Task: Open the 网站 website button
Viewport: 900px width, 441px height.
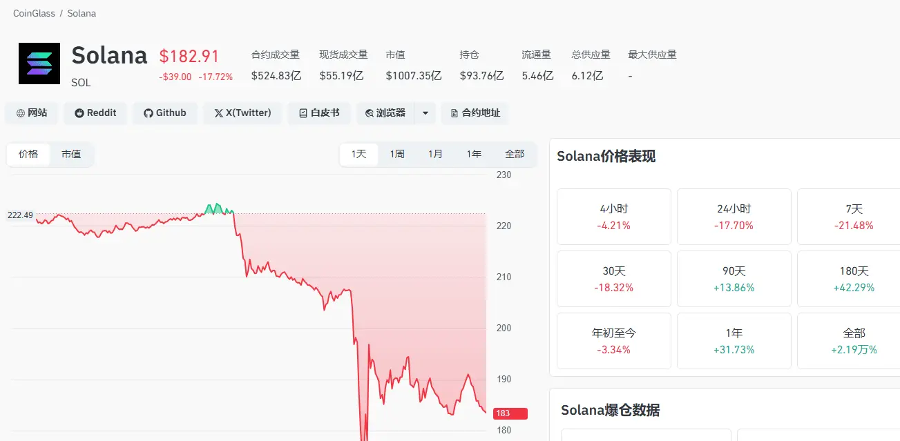Action: click(32, 113)
